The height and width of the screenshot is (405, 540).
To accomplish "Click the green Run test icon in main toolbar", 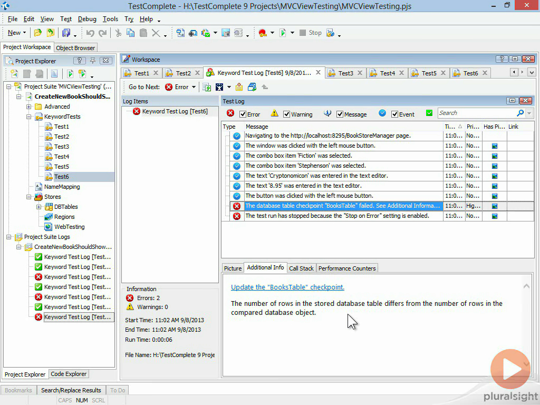I will pos(283,33).
